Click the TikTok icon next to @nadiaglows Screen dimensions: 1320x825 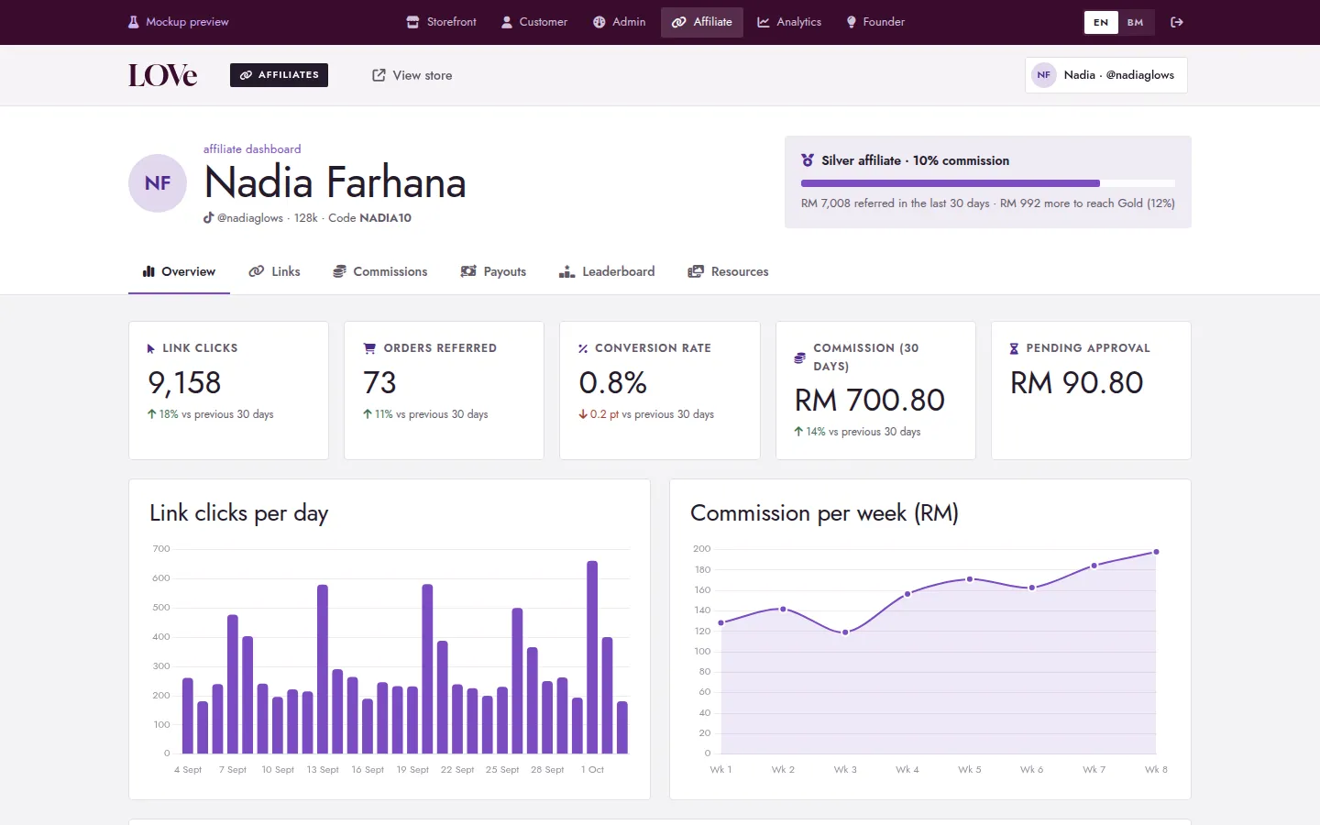pyautogui.click(x=208, y=218)
